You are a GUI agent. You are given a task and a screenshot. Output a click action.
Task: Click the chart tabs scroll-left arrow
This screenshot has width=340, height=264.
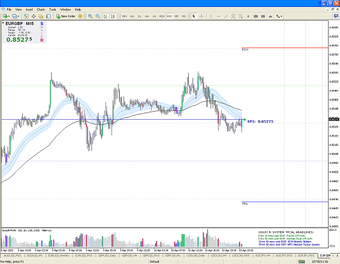333,256
